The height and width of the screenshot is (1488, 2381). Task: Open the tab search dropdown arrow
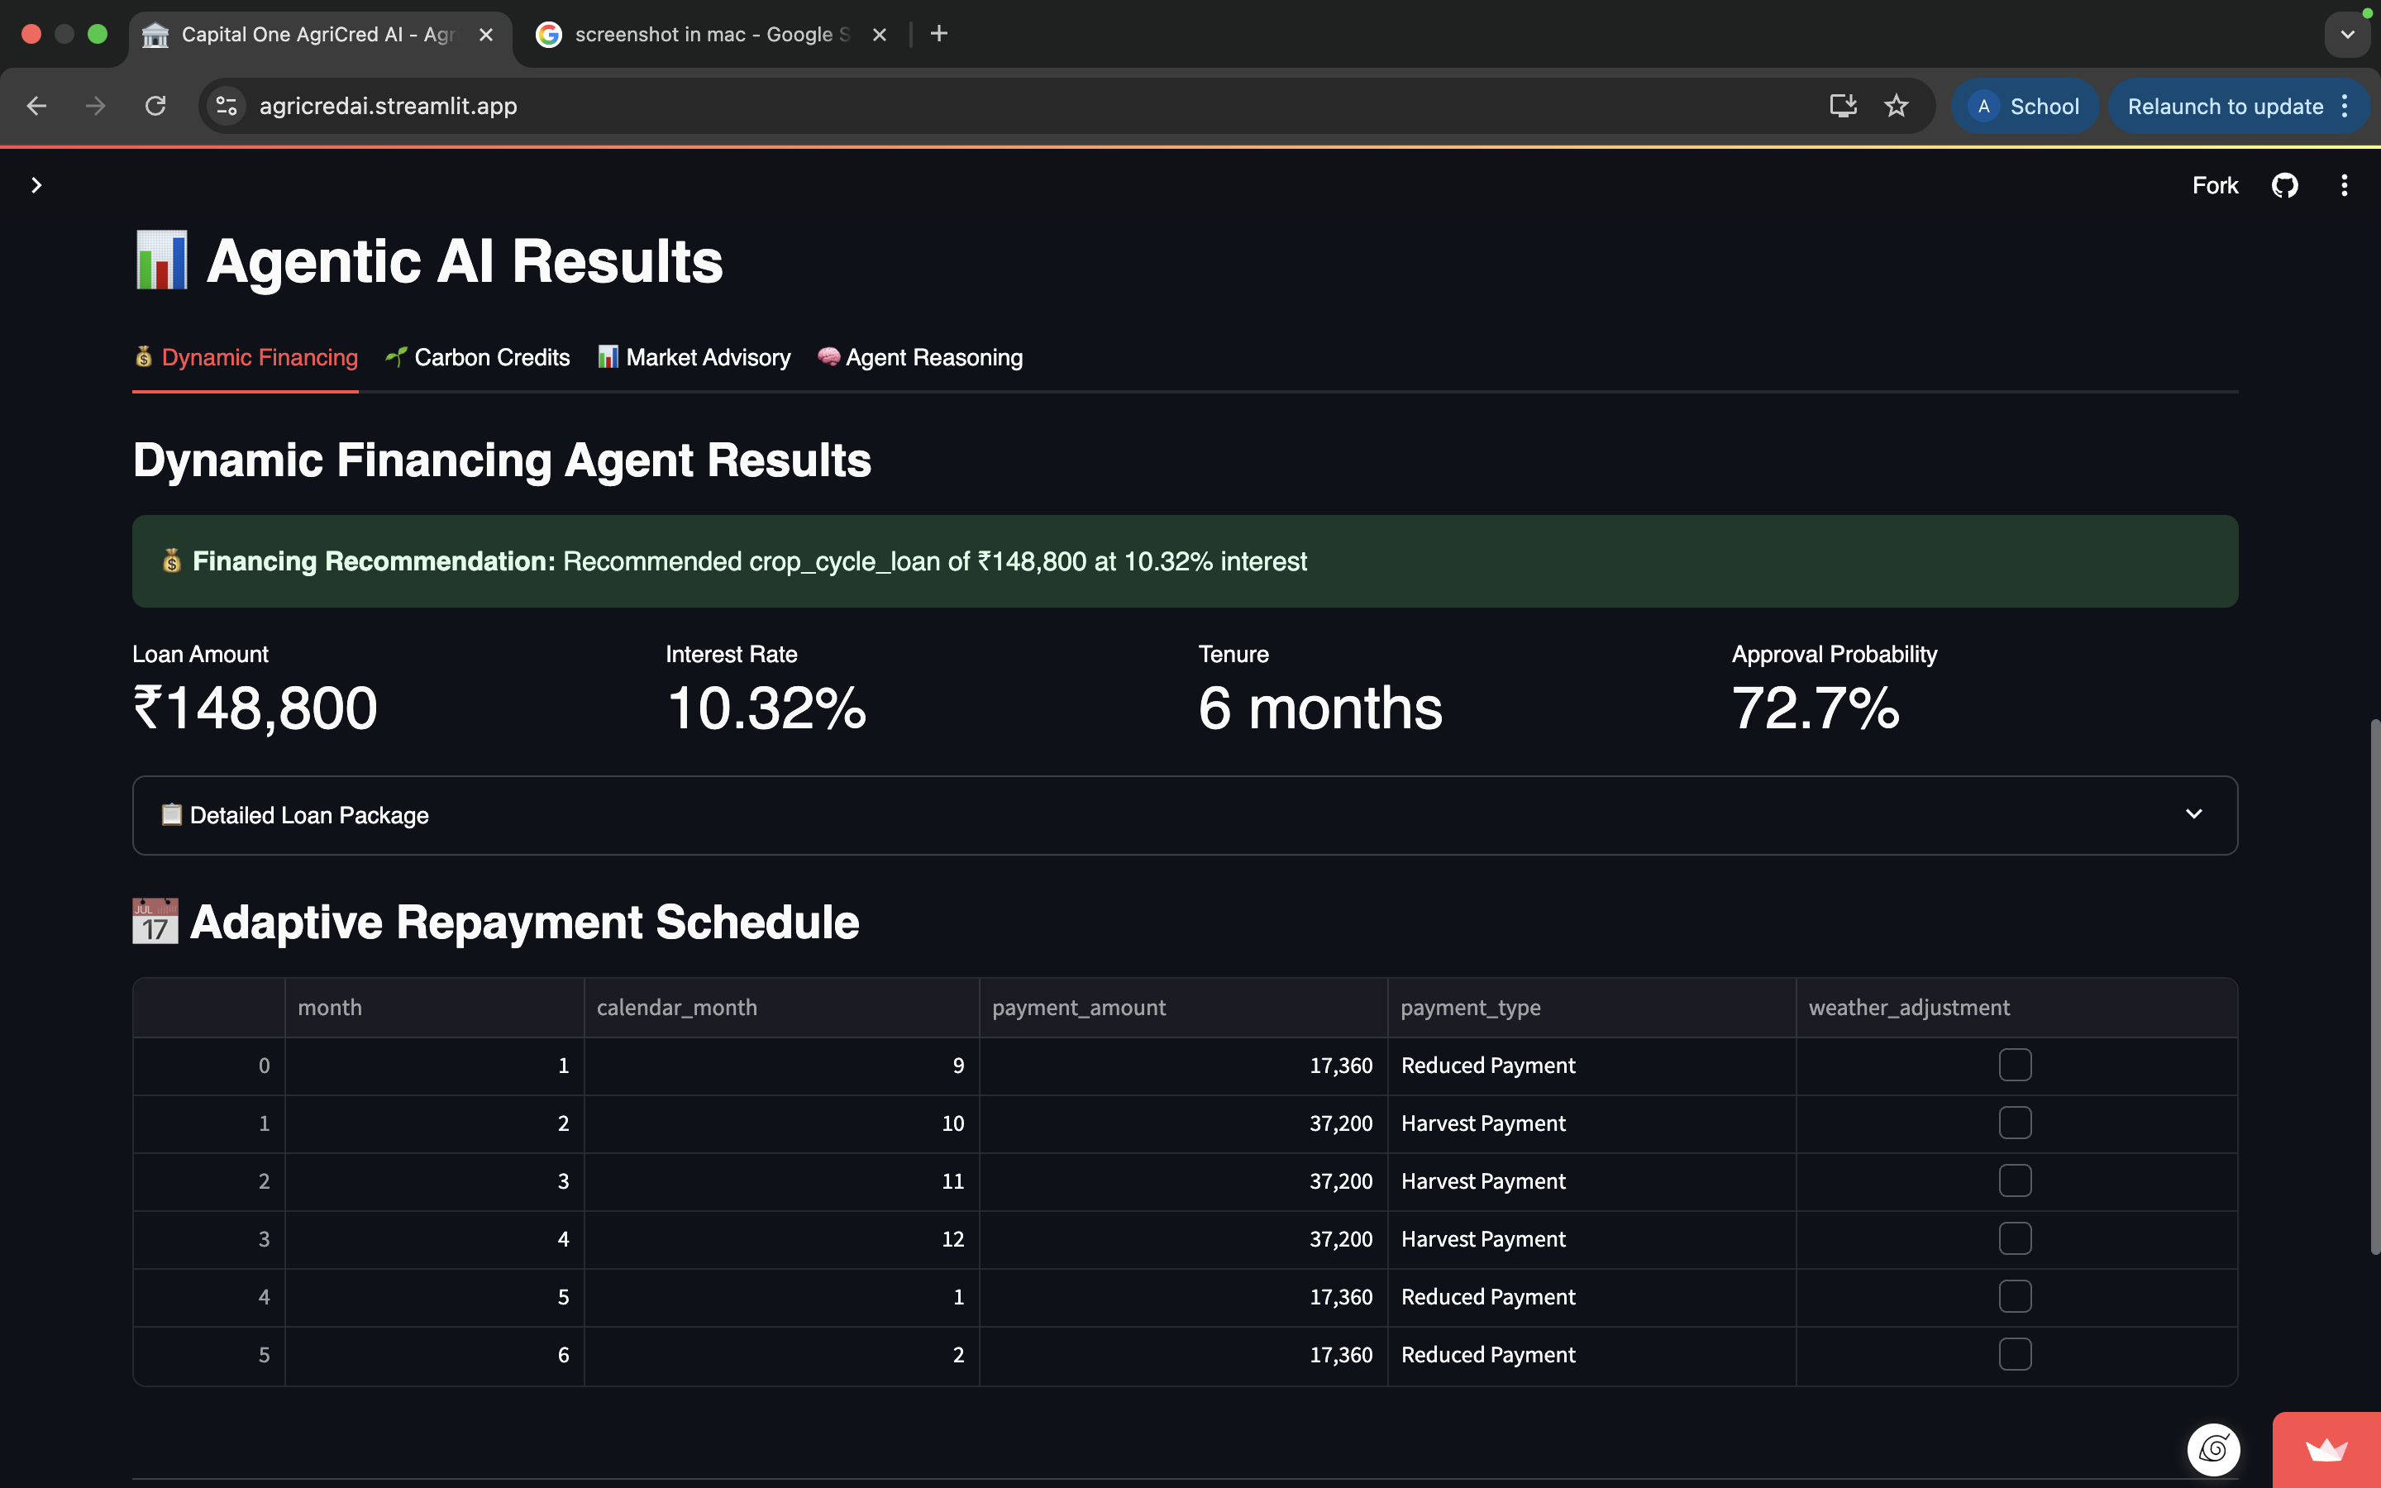tap(2348, 35)
